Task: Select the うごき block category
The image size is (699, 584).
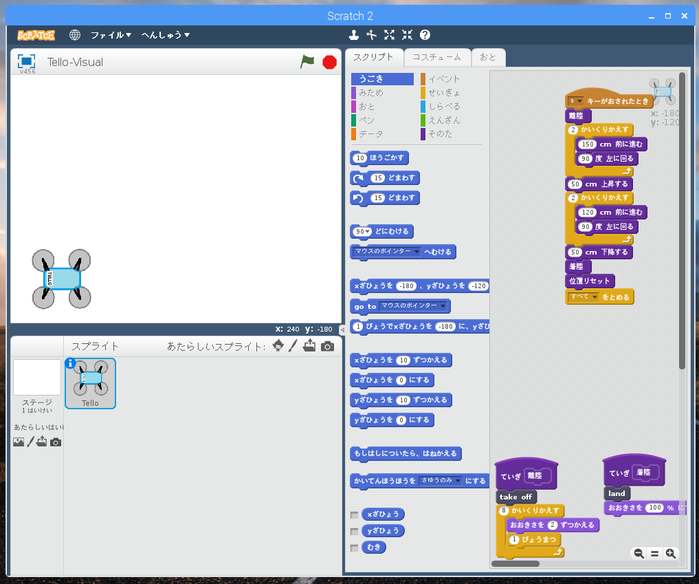Action: 382,79
